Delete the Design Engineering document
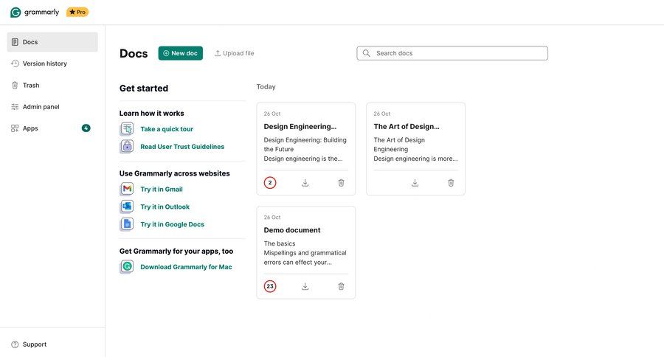The height and width of the screenshot is (357, 664). pos(341,183)
